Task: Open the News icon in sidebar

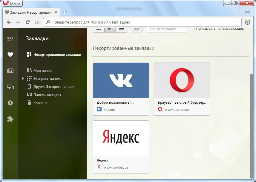Action: coord(10,71)
